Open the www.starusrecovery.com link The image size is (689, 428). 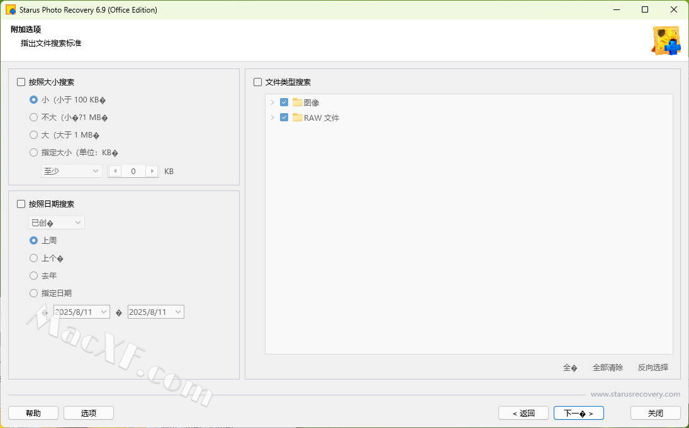pos(636,394)
